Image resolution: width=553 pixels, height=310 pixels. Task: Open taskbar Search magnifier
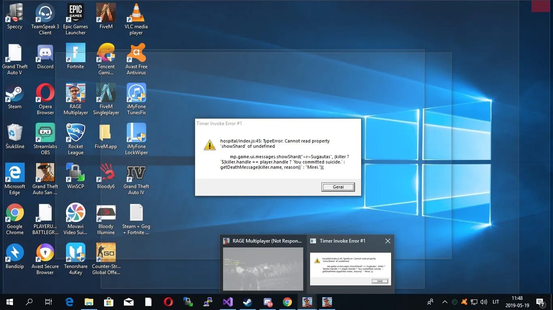pos(29,302)
